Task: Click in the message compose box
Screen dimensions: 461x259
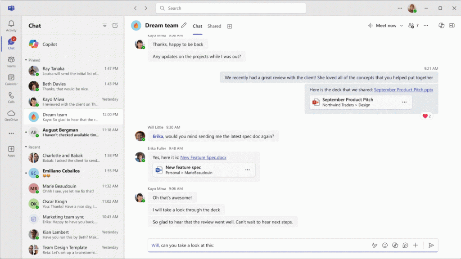Action: tap(259, 245)
